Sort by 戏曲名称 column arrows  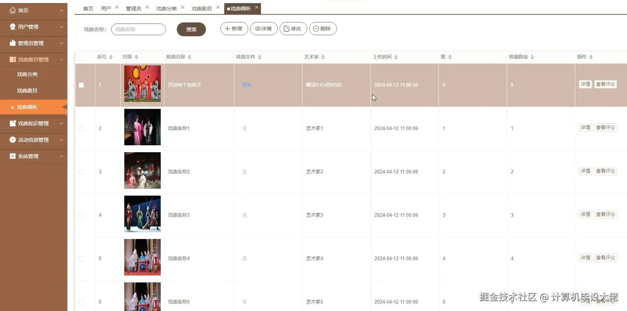tap(190, 57)
